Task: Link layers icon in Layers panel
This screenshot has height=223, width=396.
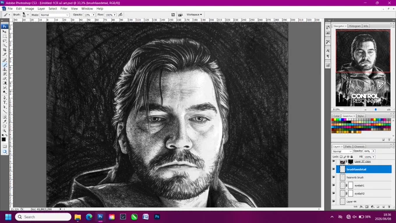Action: coord(356,207)
